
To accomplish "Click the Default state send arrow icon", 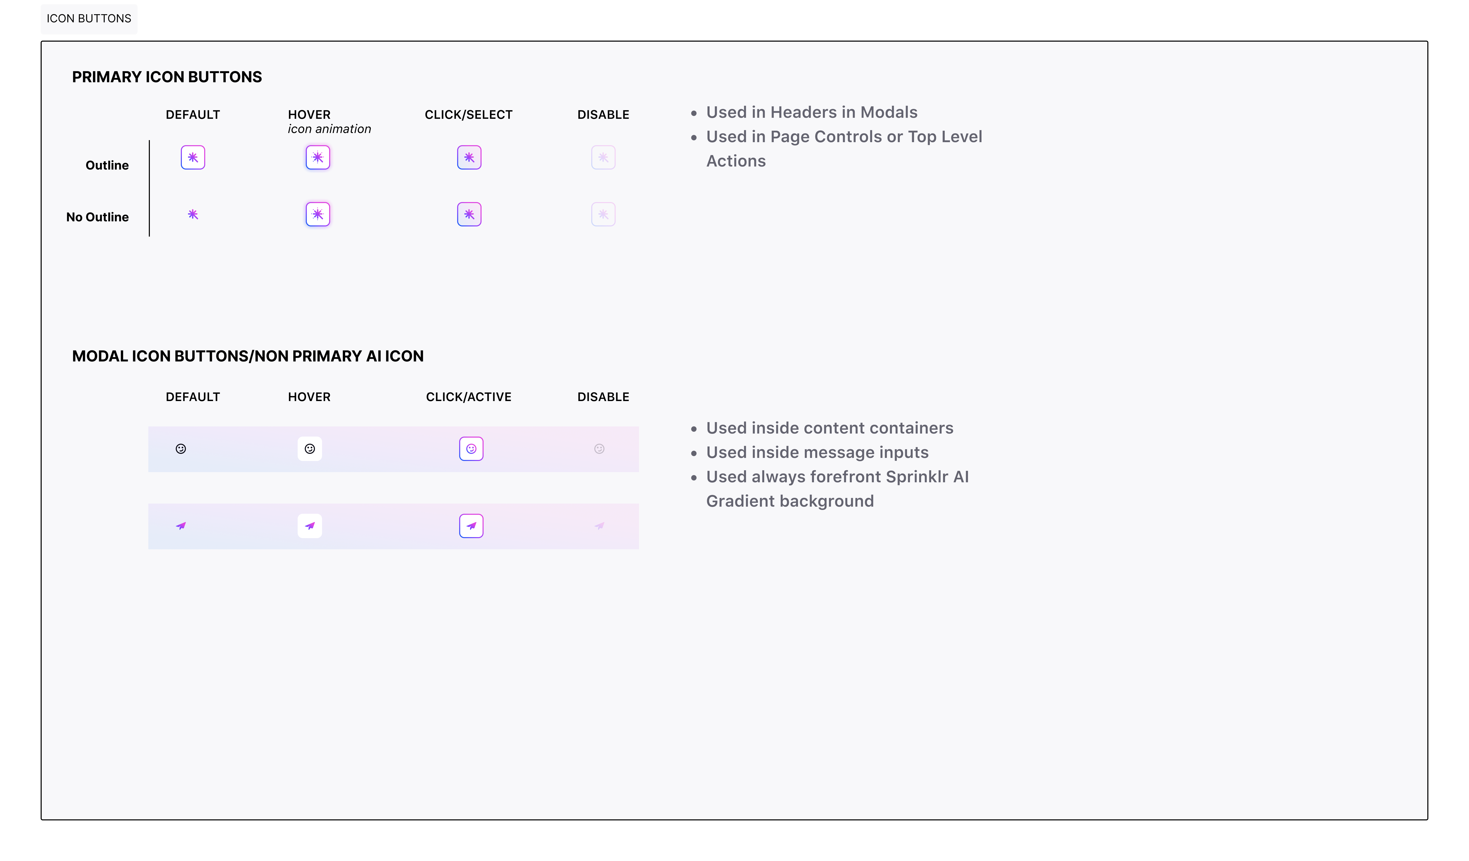I will pyautogui.click(x=181, y=526).
